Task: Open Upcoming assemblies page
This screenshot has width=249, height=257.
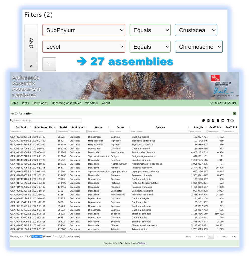Action: [66, 103]
